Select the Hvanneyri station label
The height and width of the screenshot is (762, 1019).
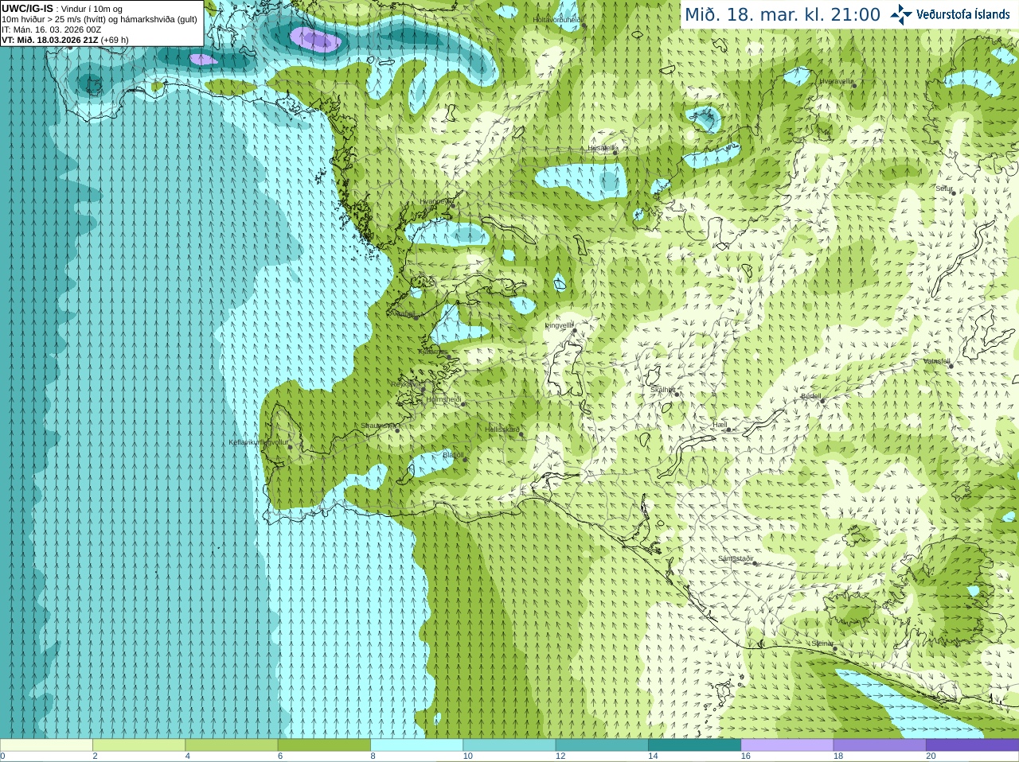pos(435,201)
